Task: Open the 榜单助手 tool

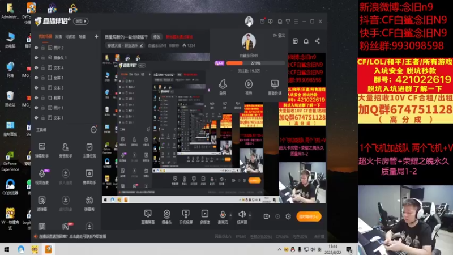Action: pos(89,176)
